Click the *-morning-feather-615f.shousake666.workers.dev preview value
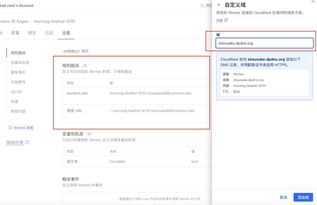This screenshot has width=317, height=205. [152, 111]
